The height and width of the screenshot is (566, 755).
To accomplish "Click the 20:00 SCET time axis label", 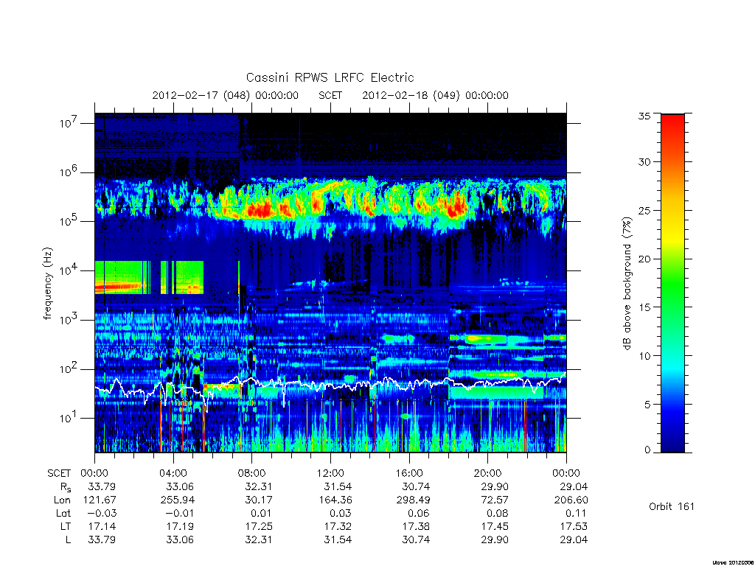I will pyautogui.click(x=488, y=473).
